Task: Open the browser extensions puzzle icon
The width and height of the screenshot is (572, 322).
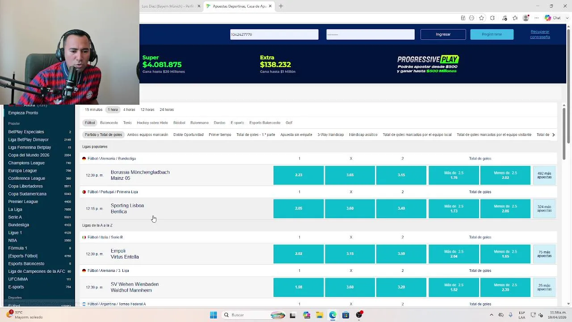Action: [x=492, y=18]
